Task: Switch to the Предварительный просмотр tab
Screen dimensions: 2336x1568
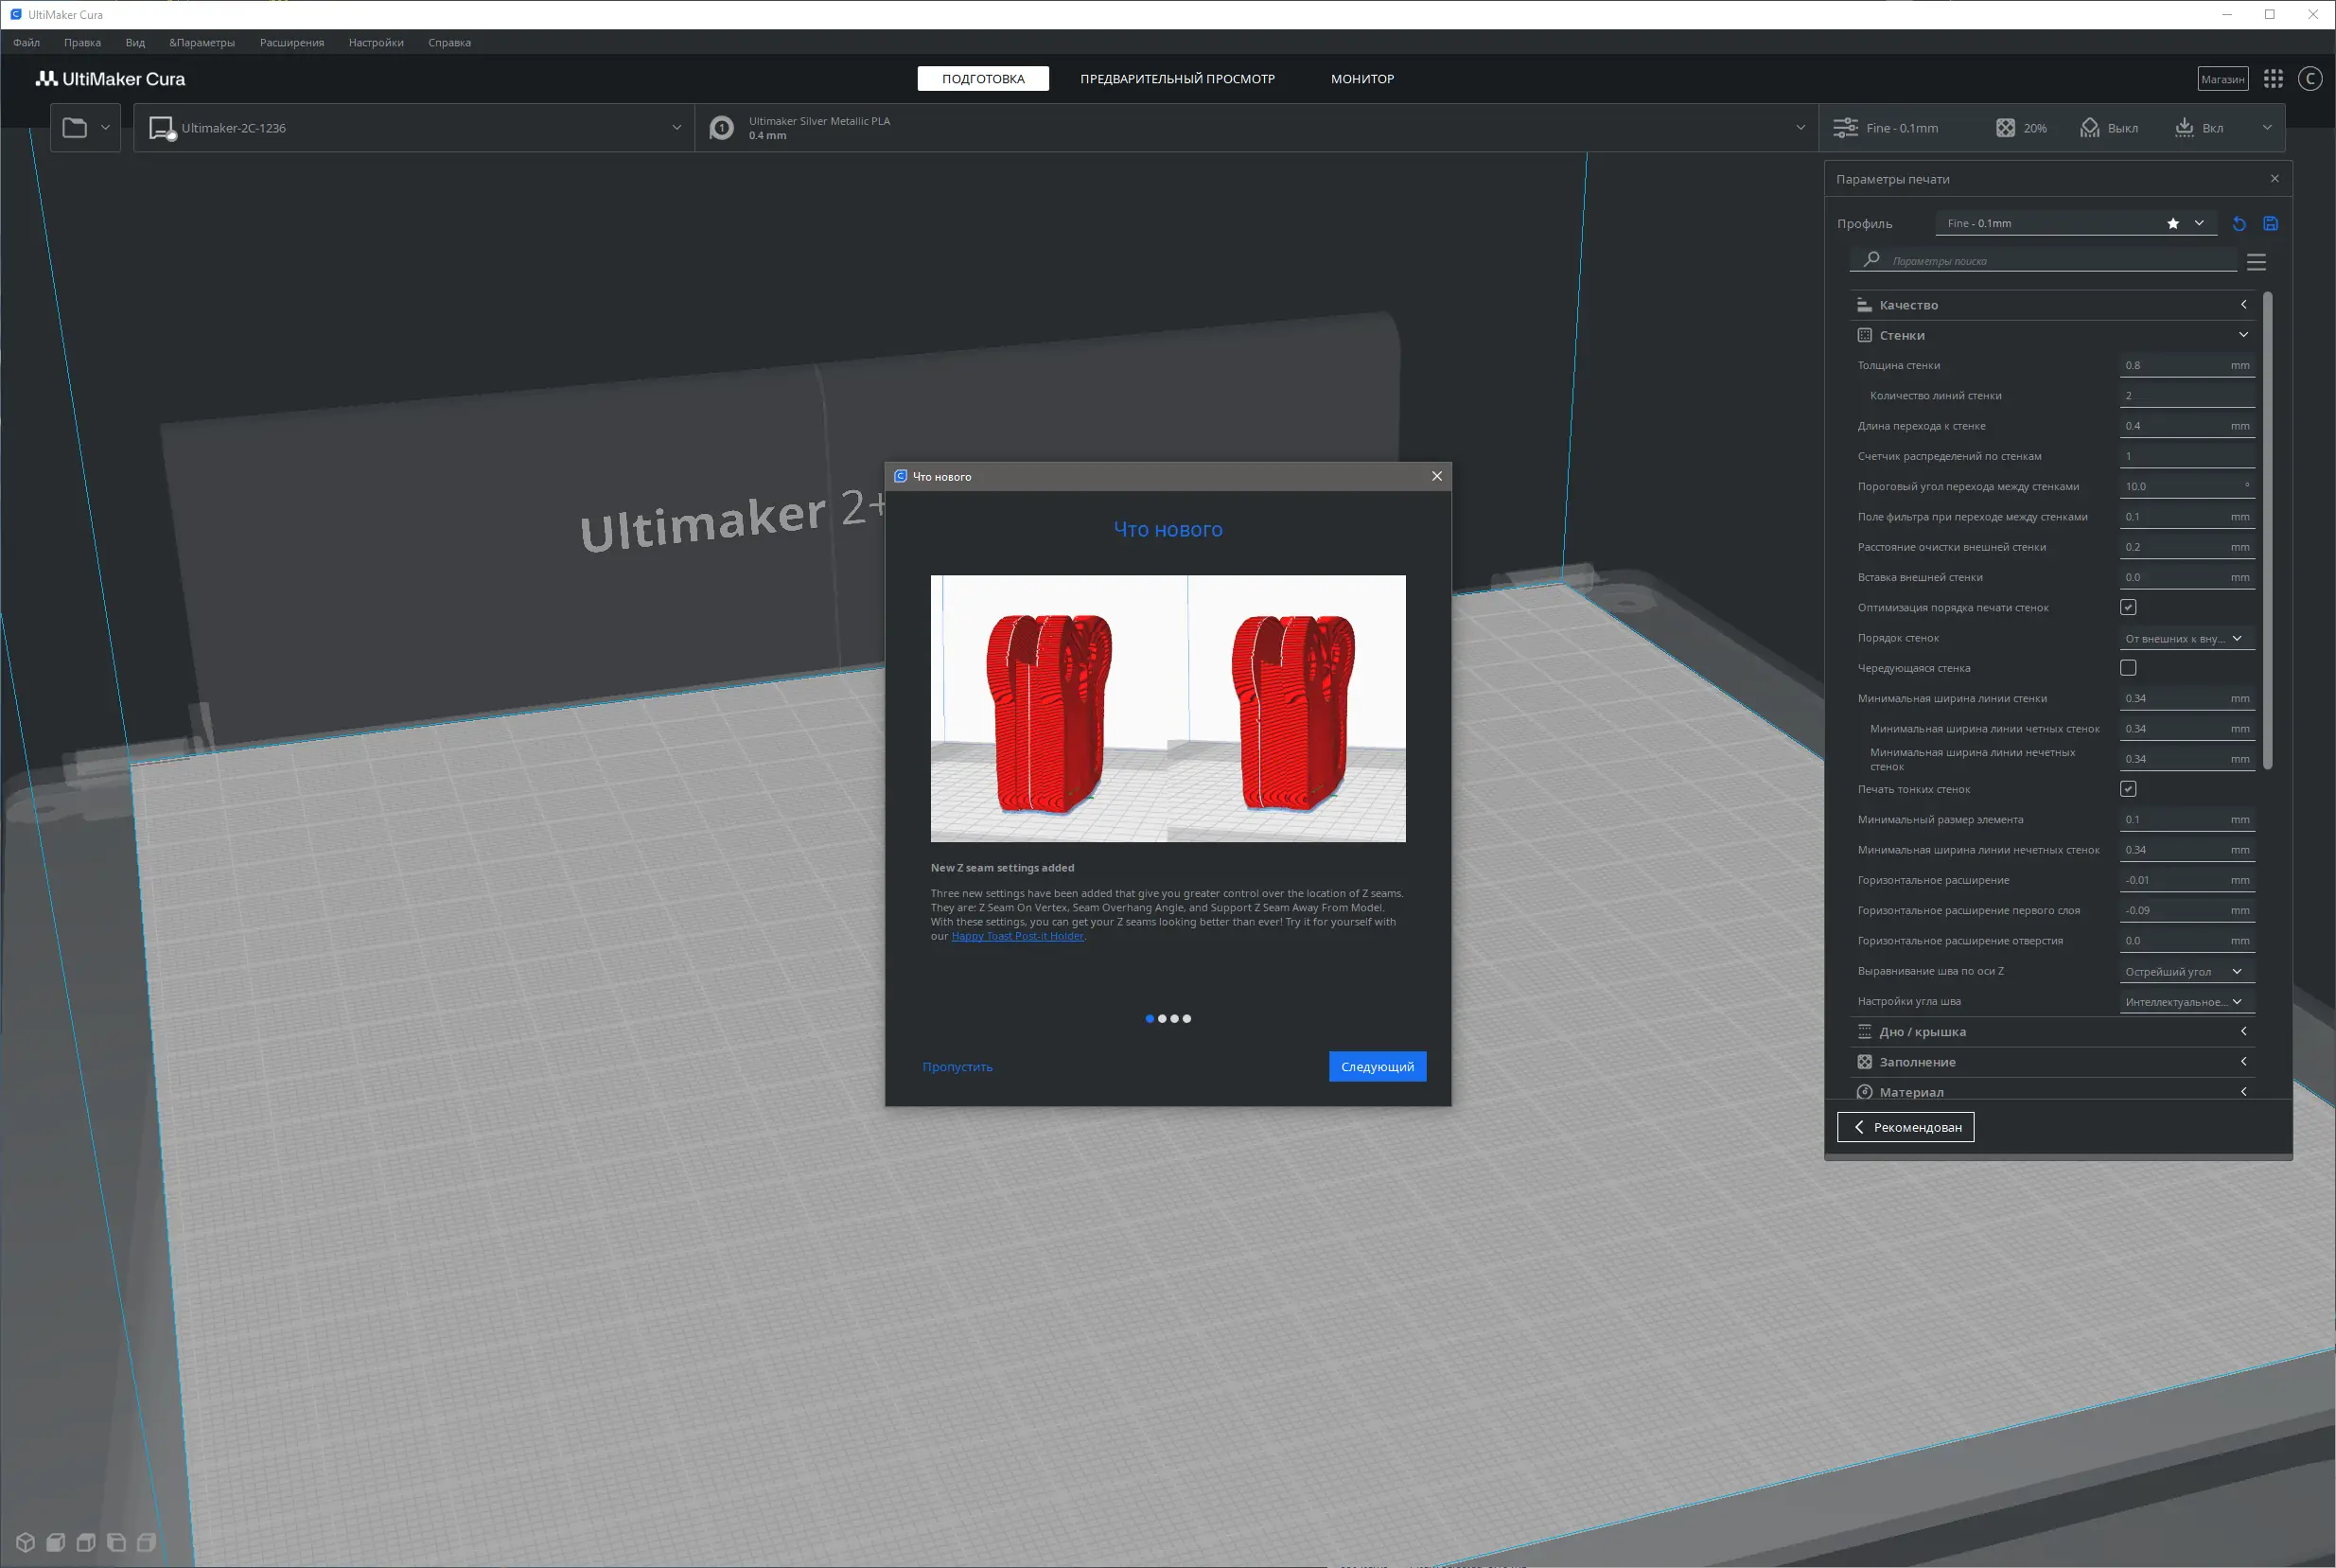Action: coord(1176,79)
